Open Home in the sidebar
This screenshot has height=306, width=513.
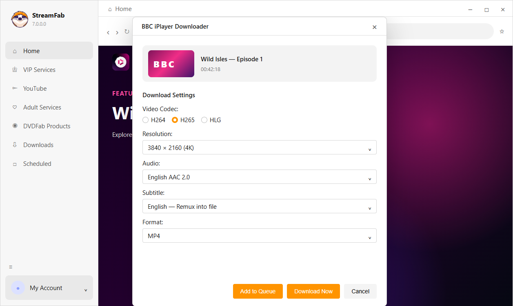(49, 51)
